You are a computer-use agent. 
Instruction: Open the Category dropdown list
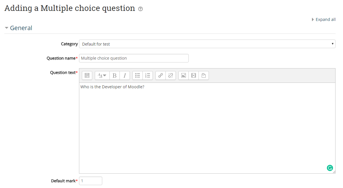coord(207,44)
